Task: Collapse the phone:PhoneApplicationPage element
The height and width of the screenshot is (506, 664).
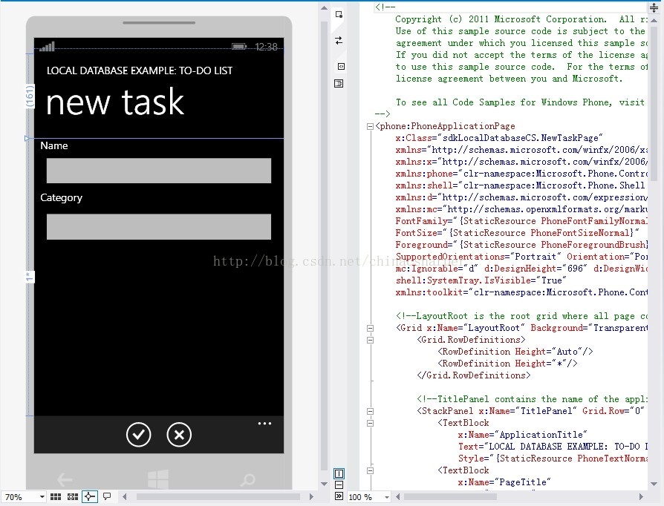Action: [370, 126]
